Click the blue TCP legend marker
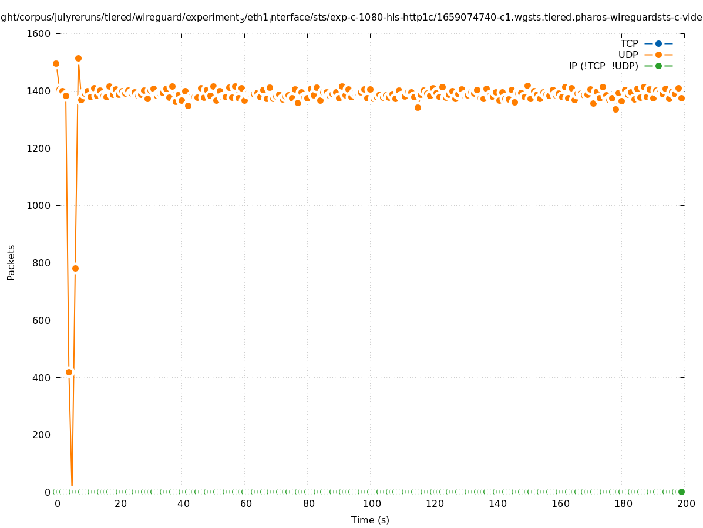The image size is (703, 528). point(658,43)
